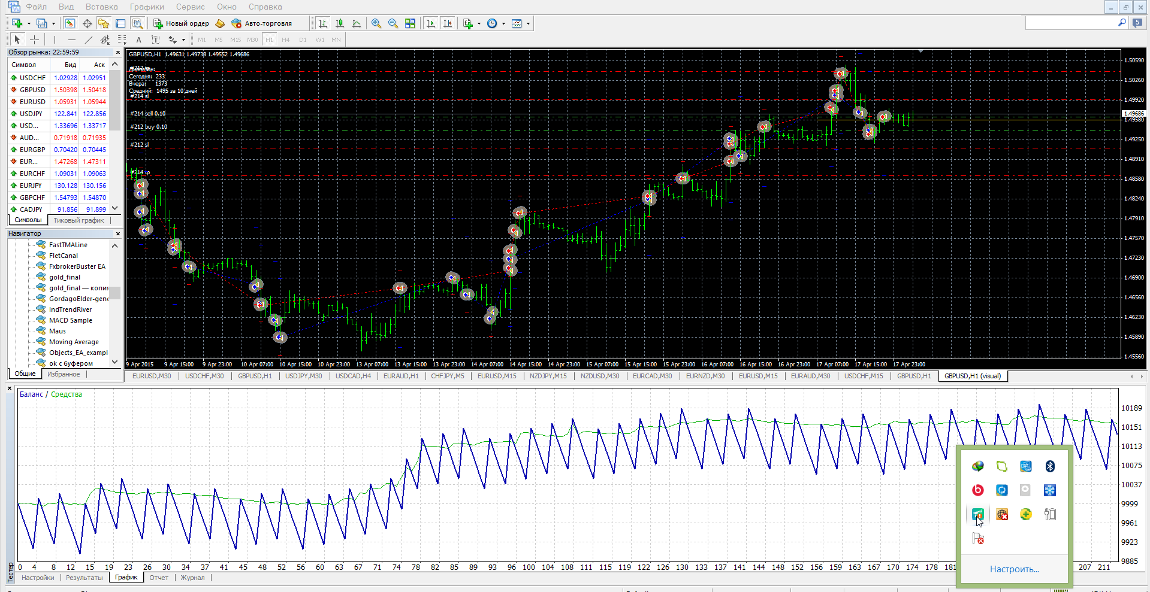This screenshot has width=1150, height=592.
Task: Switch chart to line chart
Action: click(x=357, y=23)
